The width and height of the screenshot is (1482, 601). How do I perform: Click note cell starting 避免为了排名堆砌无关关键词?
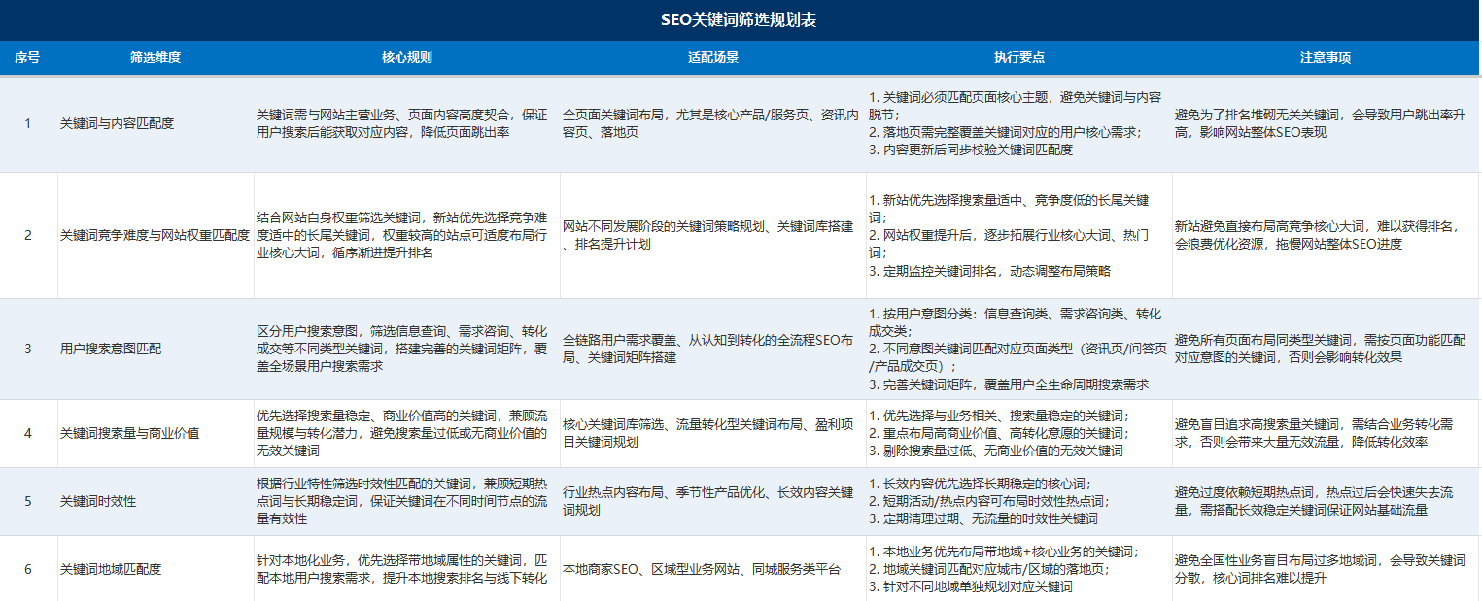point(1327,124)
